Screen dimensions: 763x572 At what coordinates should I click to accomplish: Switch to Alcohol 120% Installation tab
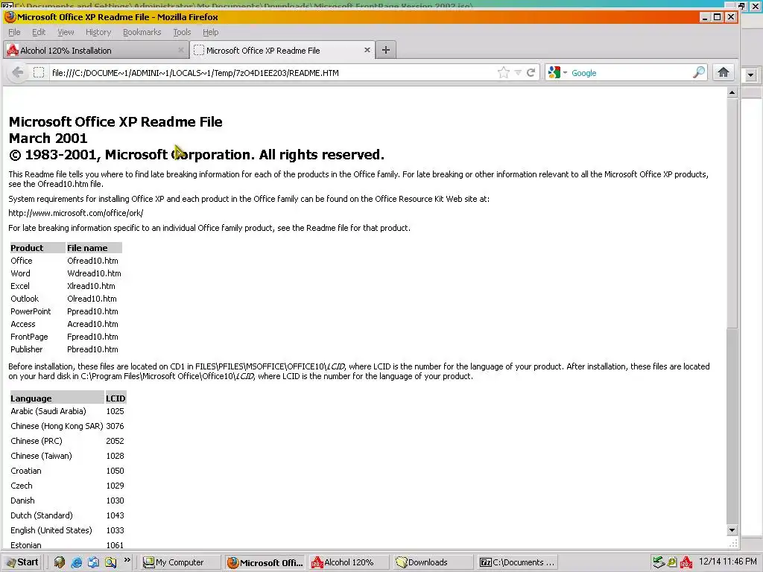[x=96, y=50]
